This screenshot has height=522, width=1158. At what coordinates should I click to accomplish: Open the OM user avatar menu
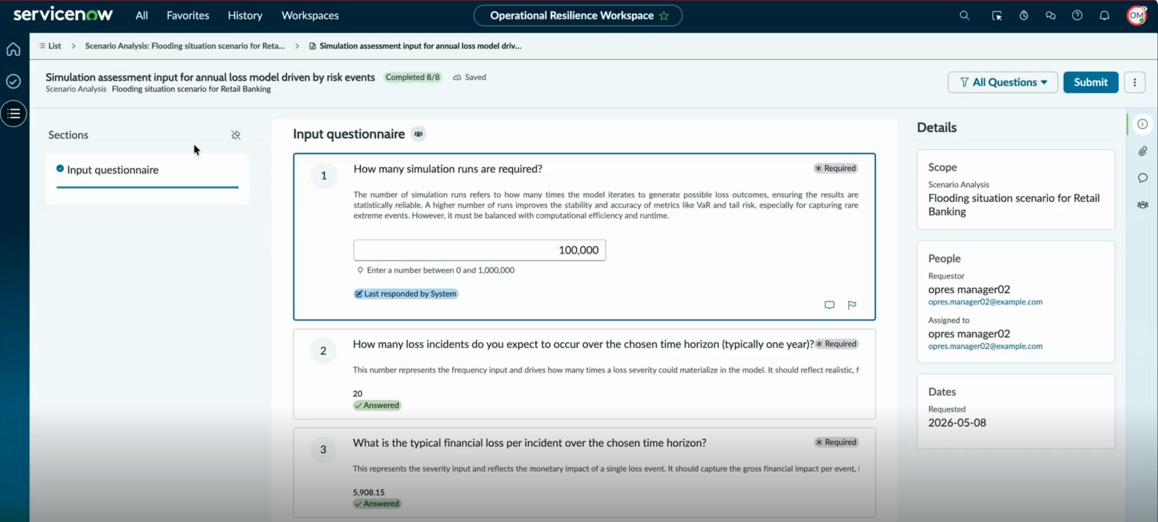click(x=1137, y=15)
